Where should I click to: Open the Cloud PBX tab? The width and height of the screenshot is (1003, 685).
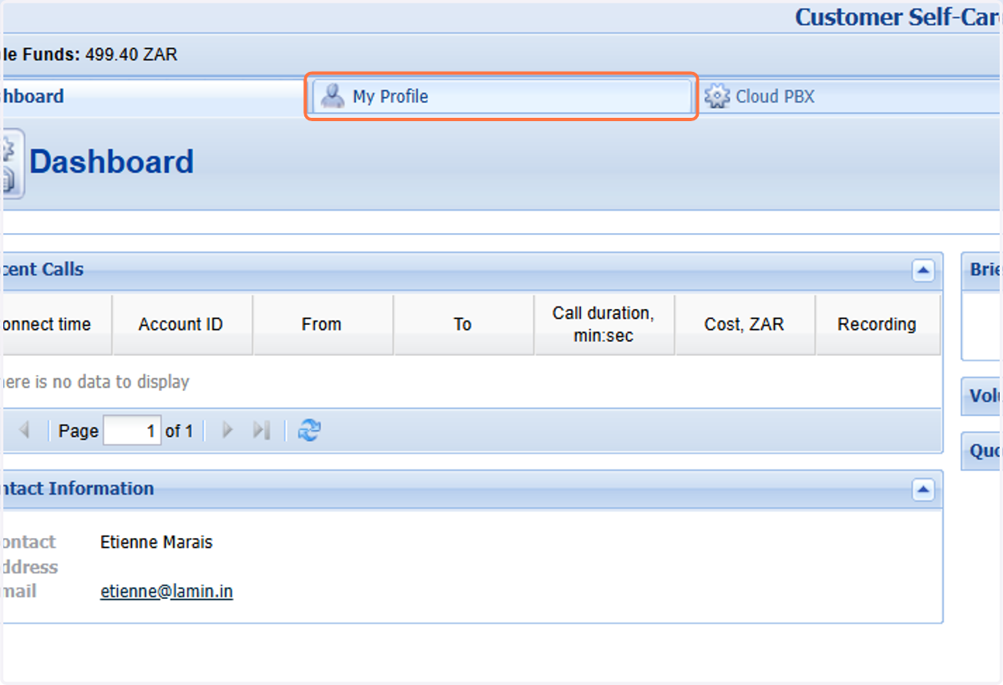[x=850, y=96]
